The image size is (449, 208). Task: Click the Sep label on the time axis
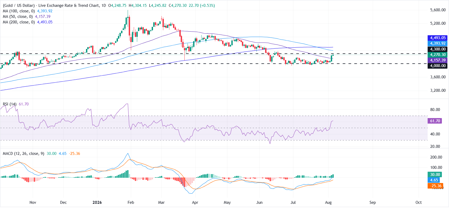pos(372,202)
